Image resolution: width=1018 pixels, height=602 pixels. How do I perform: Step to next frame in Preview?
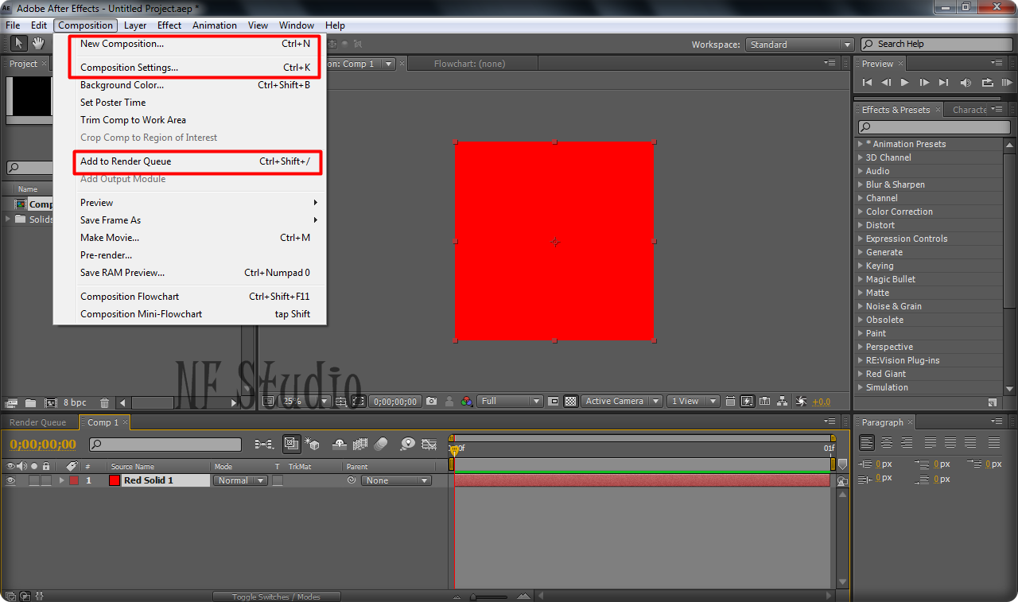pos(924,82)
